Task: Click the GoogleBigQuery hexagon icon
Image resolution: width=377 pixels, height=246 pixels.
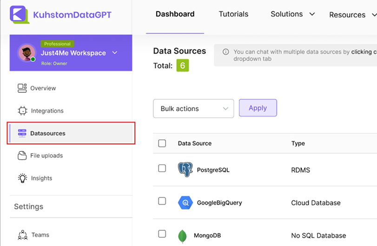Action: (x=185, y=203)
